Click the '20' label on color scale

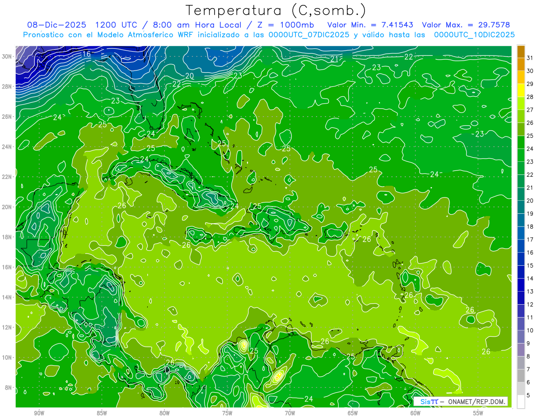(x=530, y=201)
